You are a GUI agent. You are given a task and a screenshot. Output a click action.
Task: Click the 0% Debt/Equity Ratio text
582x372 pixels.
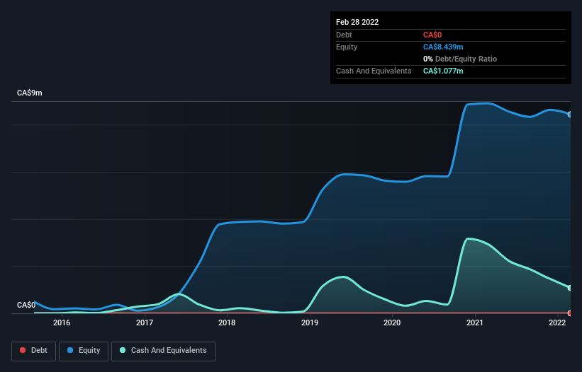coord(460,59)
